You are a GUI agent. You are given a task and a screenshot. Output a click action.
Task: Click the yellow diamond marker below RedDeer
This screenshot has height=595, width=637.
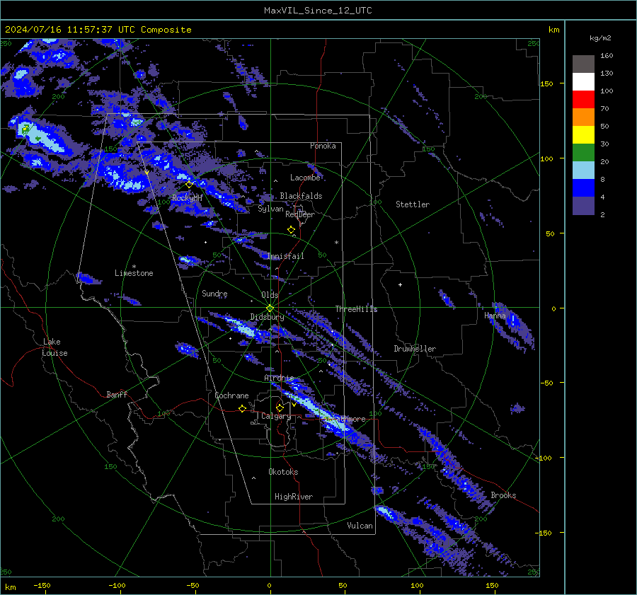(292, 230)
